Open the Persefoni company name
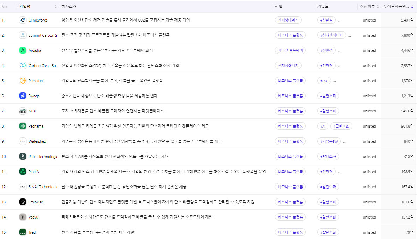The image size is (417, 239). (x=36, y=81)
